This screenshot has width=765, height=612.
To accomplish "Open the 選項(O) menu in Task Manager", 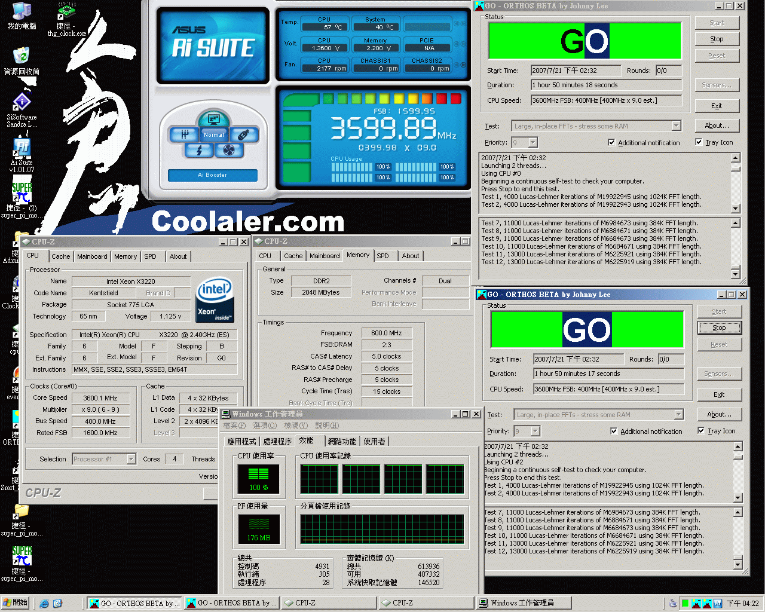I will pyautogui.click(x=265, y=426).
